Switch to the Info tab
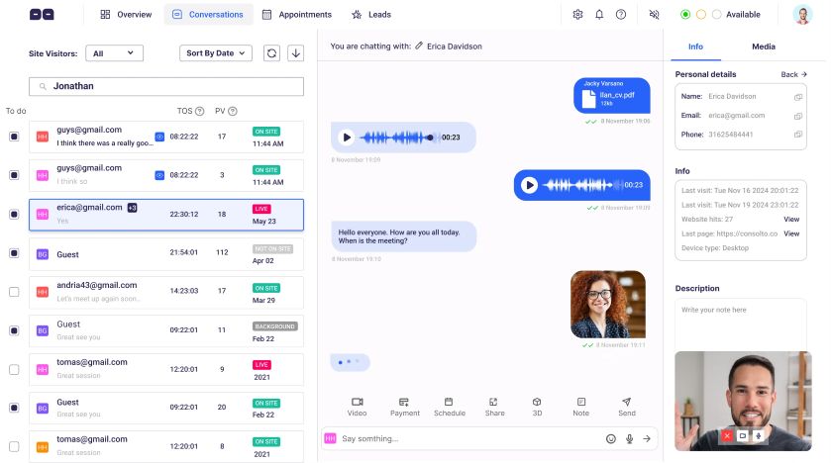Screen dimensions: 831x463 (695, 46)
